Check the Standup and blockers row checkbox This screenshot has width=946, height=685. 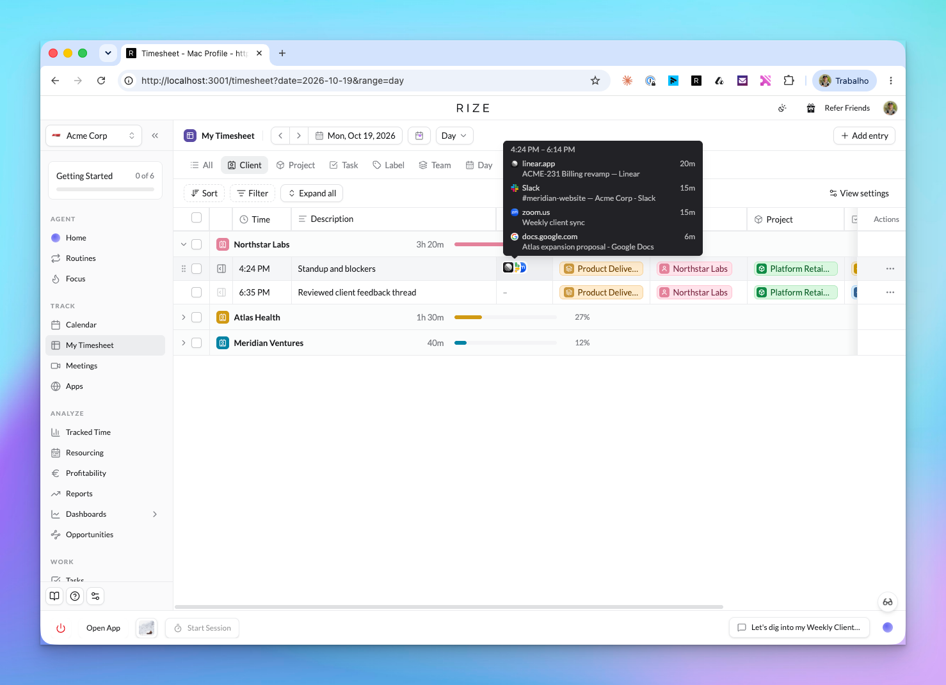196,269
